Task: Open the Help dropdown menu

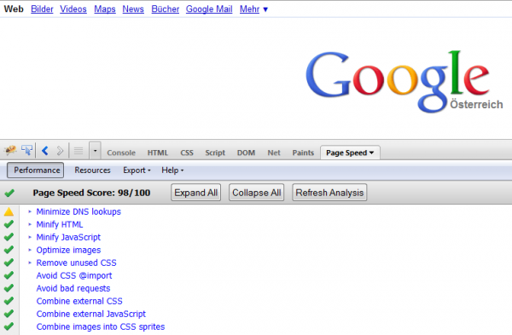Action: tap(172, 170)
